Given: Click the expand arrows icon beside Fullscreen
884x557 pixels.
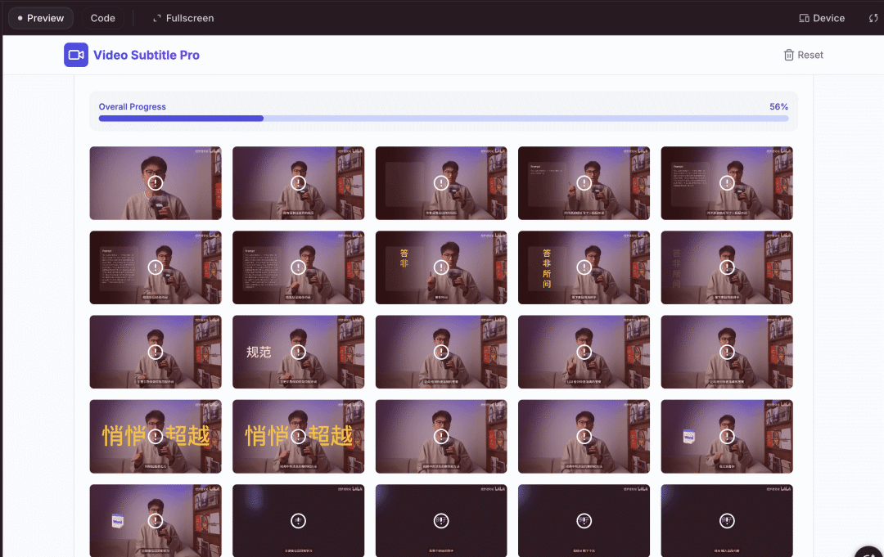Looking at the screenshot, I should click(x=157, y=18).
